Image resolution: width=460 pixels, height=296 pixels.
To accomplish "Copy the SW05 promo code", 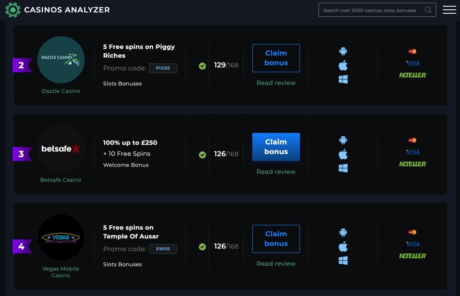I will point(163,249).
